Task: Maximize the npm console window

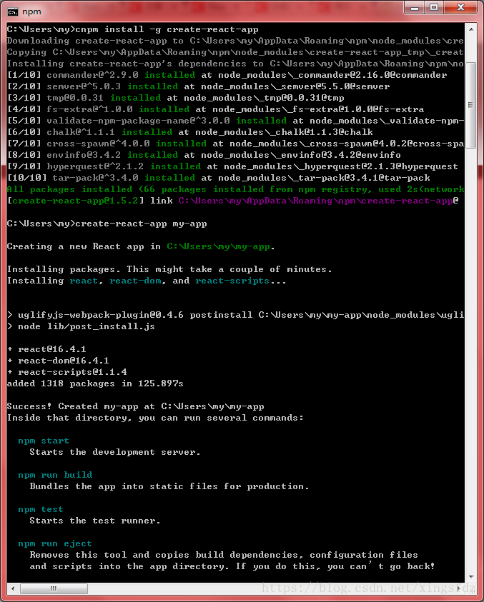Action: click(434, 7)
